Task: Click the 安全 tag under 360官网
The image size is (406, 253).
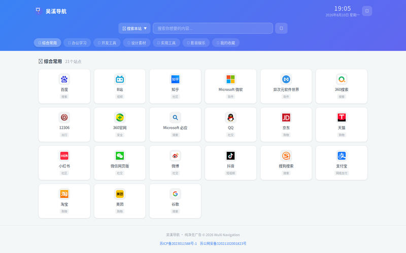Action: click(x=120, y=135)
